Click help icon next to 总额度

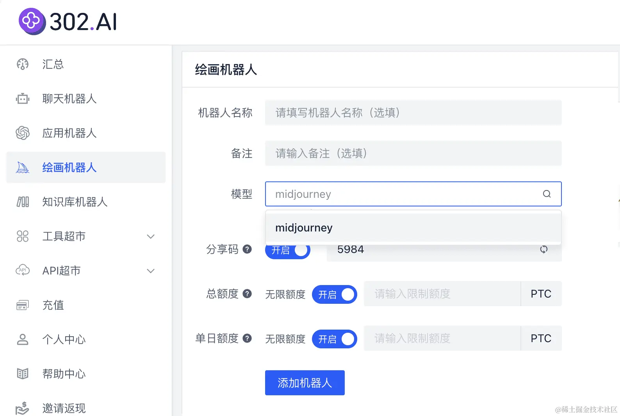point(247,294)
